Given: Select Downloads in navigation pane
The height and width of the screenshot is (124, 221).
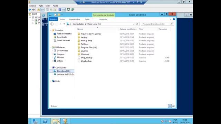Looking at the screenshot, I should pos(62,37).
